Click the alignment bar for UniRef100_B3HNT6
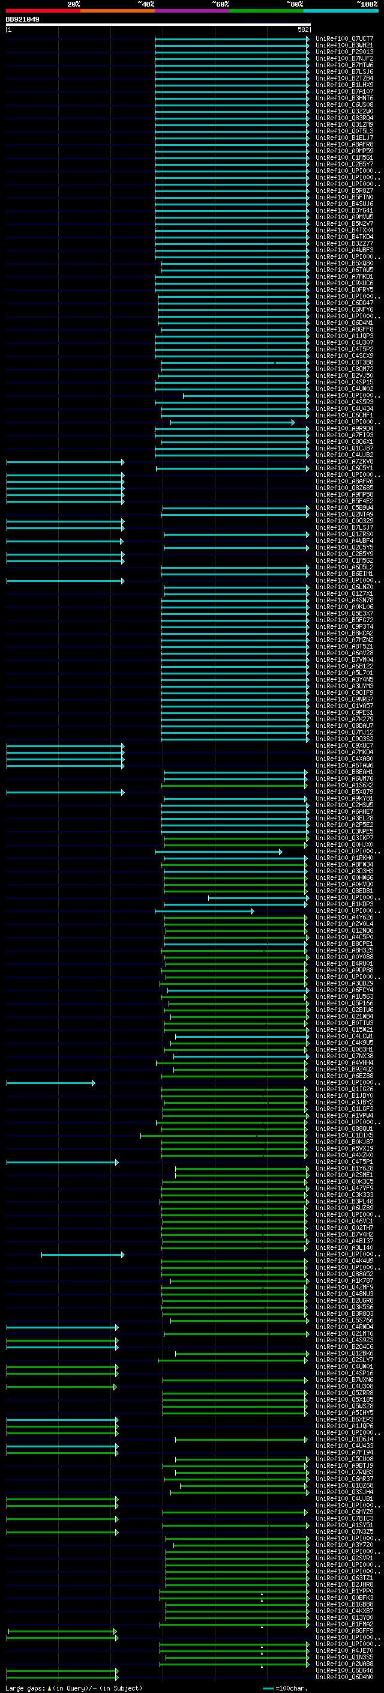The width and height of the screenshot is (384, 1693). pos(232,98)
